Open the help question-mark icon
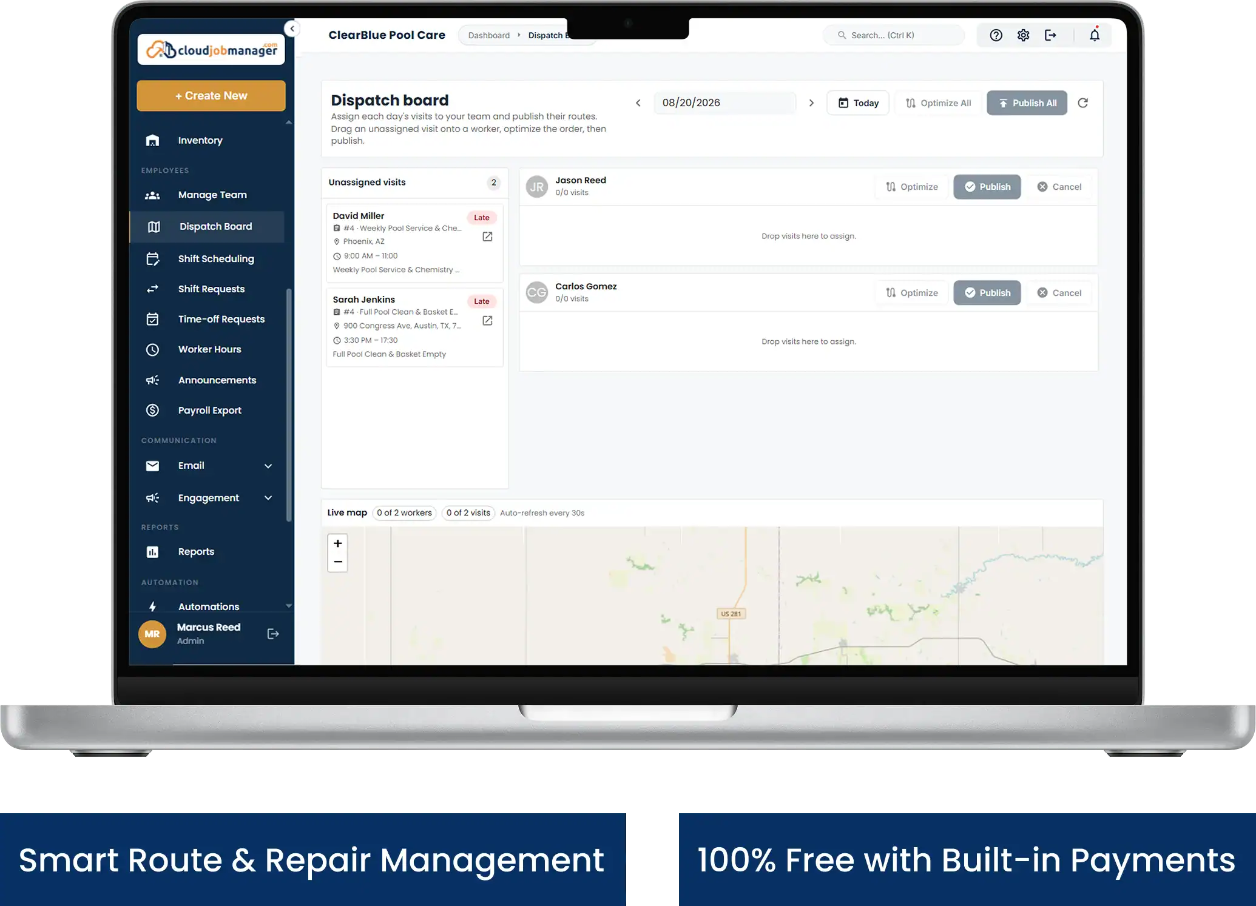Image resolution: width=1256 pixels, height=906 pixels. coord(996,35)
